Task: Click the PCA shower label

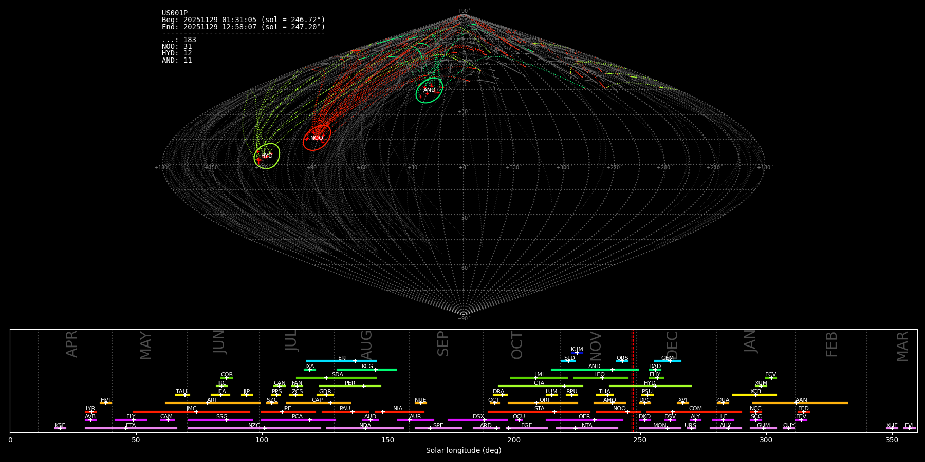Action: click(297, 417)
